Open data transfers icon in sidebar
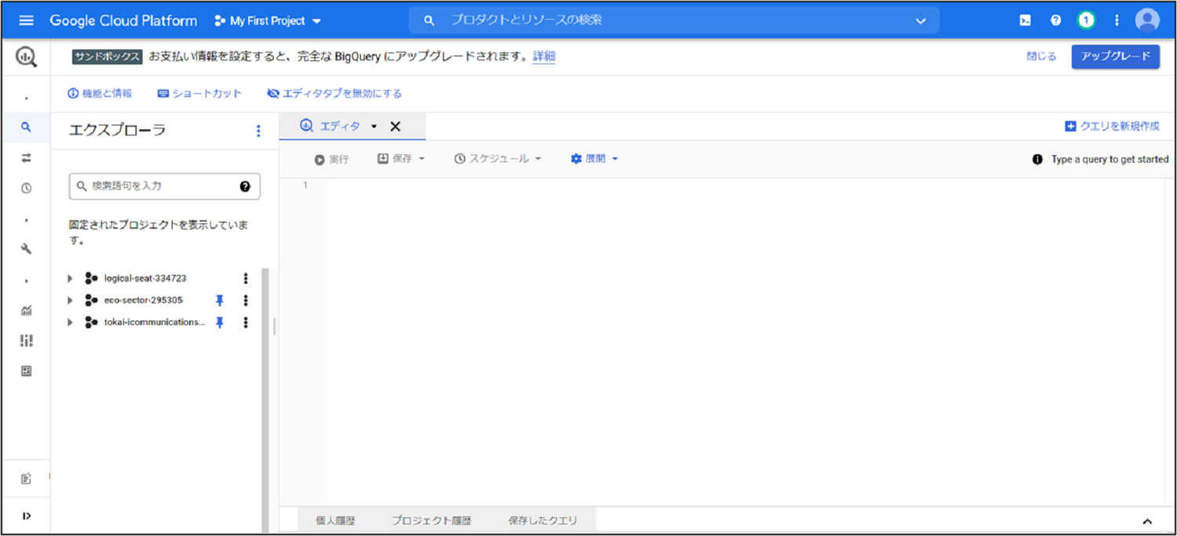This screenshot has width=1177, height=536. pos(27,158)
